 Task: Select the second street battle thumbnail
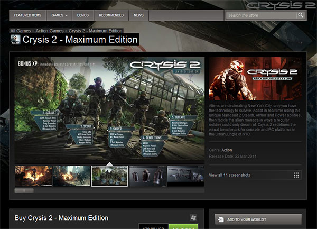click(x=71, y=176)
